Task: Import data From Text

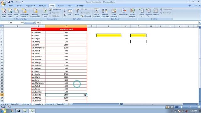Action: (x=16, y=13)
